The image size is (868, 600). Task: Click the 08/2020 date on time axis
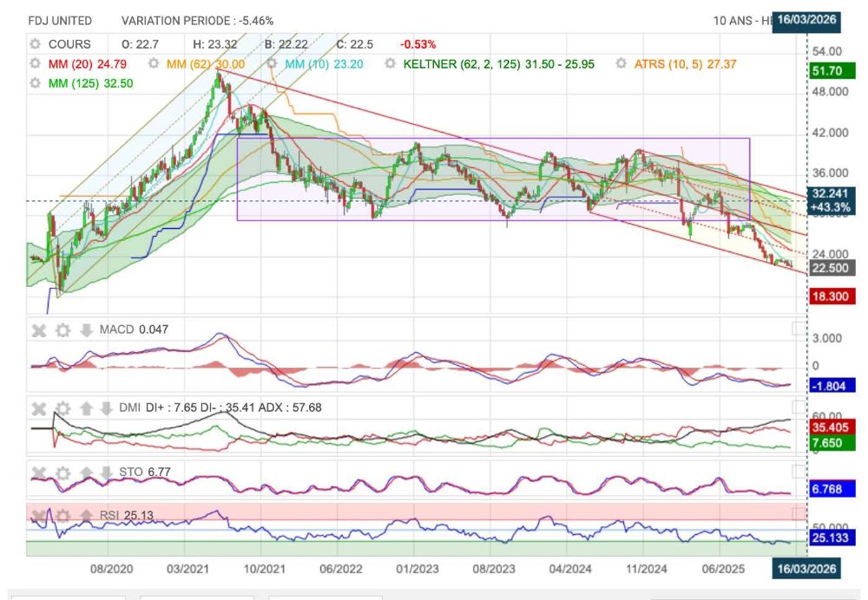(x=112, y=569)
